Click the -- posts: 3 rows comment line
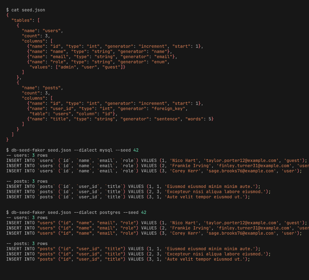This screenshot has width=309, height=280. [27, 181]
